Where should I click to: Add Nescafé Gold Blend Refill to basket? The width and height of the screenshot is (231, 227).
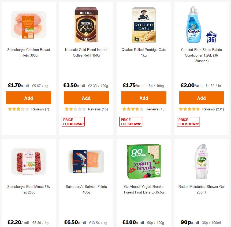click(x=86, y=98)
